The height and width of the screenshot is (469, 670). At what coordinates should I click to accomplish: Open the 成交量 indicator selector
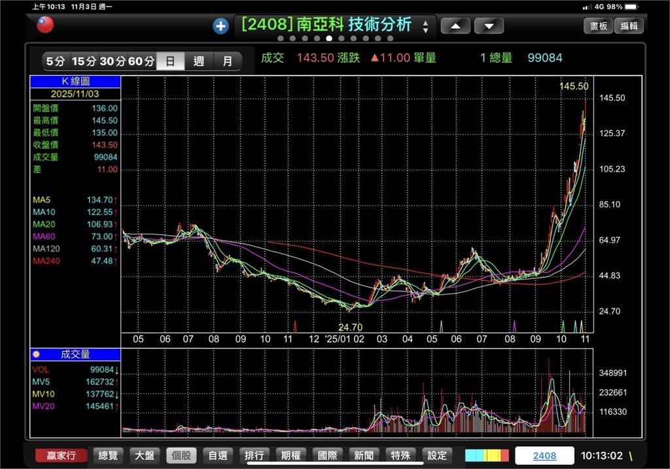[75, 354]
